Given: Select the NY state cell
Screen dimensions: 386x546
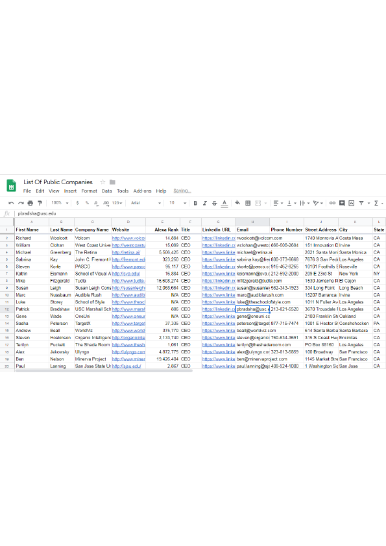Looking at the screenshot, I should 379,274.
